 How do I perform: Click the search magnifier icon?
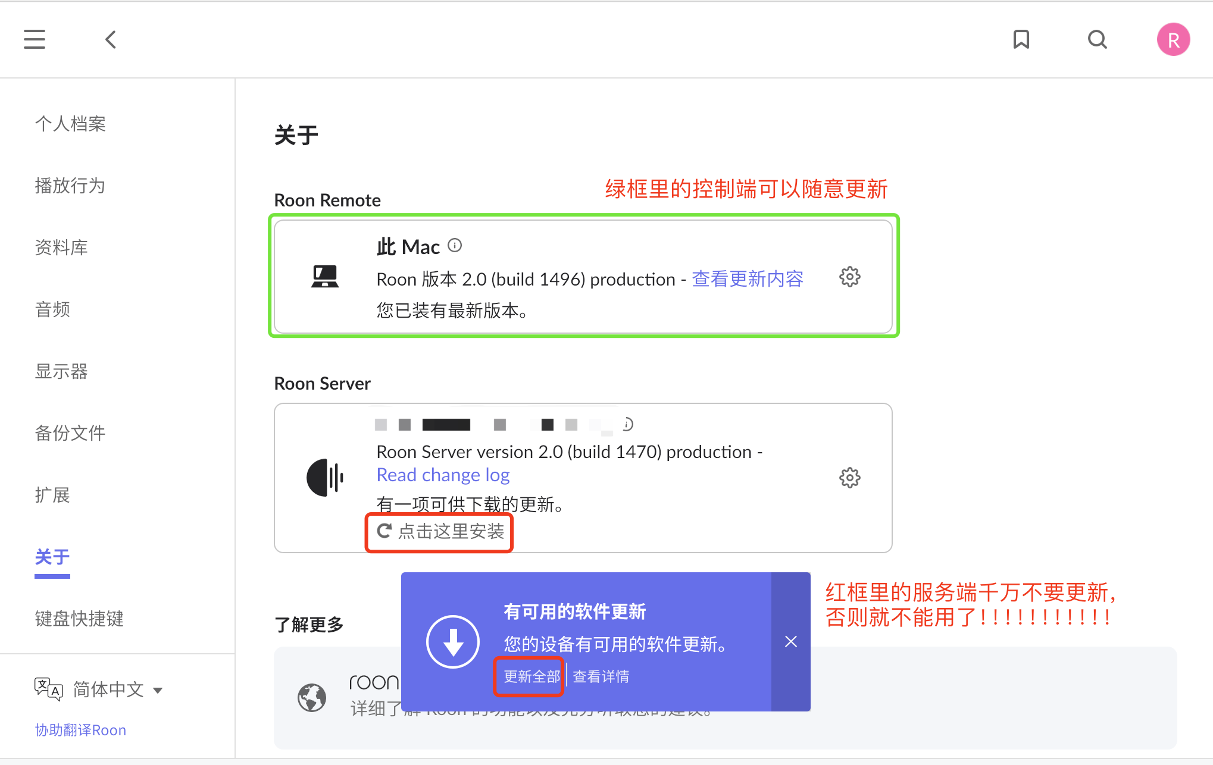(1097, 40)
